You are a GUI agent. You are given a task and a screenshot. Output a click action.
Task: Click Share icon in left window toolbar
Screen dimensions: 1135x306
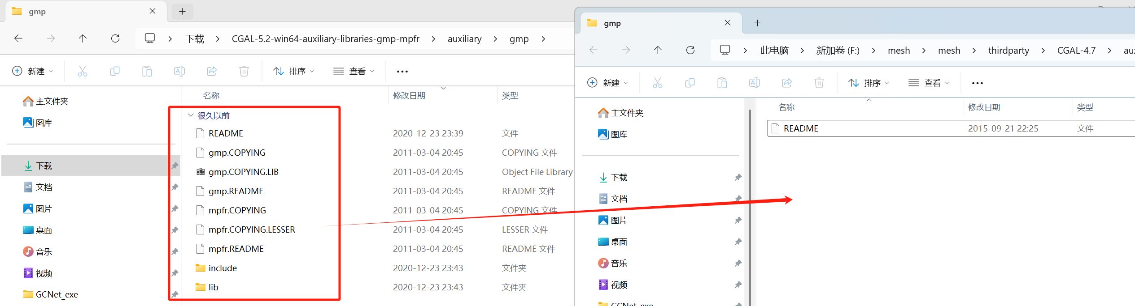coord(212,71)
